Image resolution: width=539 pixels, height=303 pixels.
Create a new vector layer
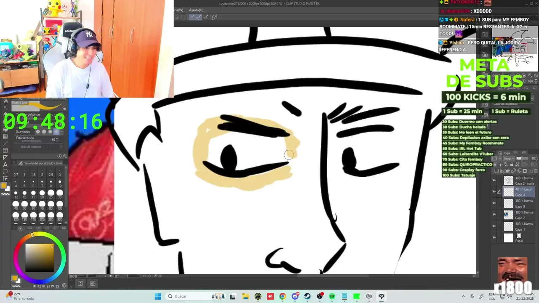pyautogui.click(x=502, y=171)
